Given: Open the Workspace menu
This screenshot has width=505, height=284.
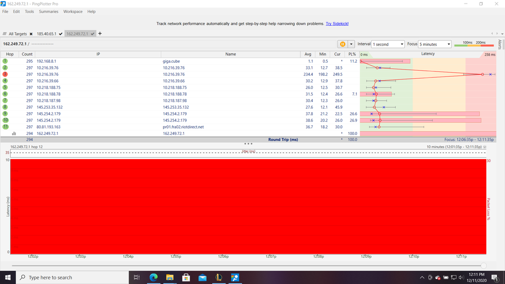Looking at the screenshot, I should click(x=73, y=12).
